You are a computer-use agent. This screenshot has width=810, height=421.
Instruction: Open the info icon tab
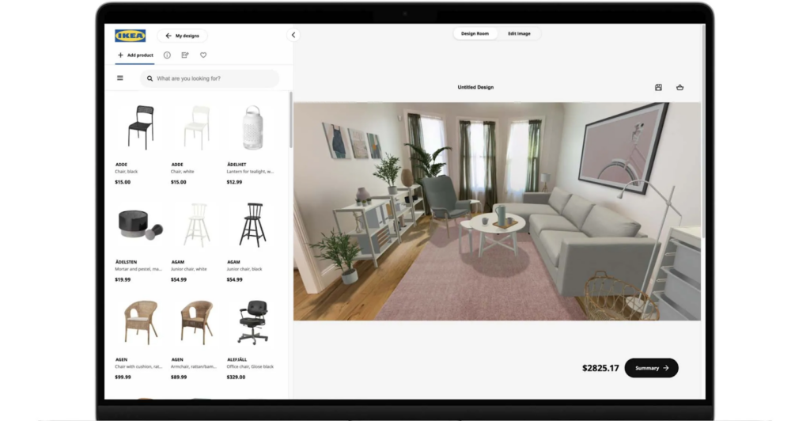point(167,55)
